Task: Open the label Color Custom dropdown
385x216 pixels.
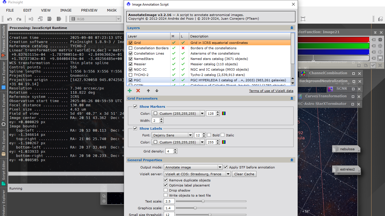Action: pyautogui.click(x=178, y=142)
